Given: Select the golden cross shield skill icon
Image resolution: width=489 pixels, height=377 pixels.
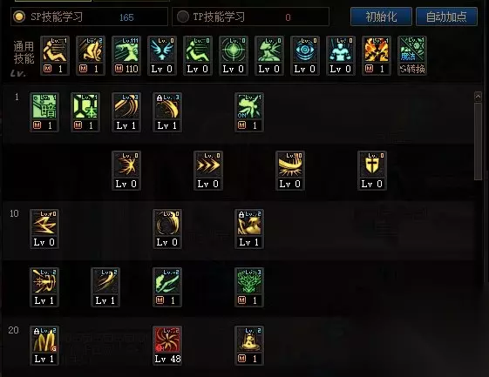Looking at the screenshot, I should (x=372, y=171).
